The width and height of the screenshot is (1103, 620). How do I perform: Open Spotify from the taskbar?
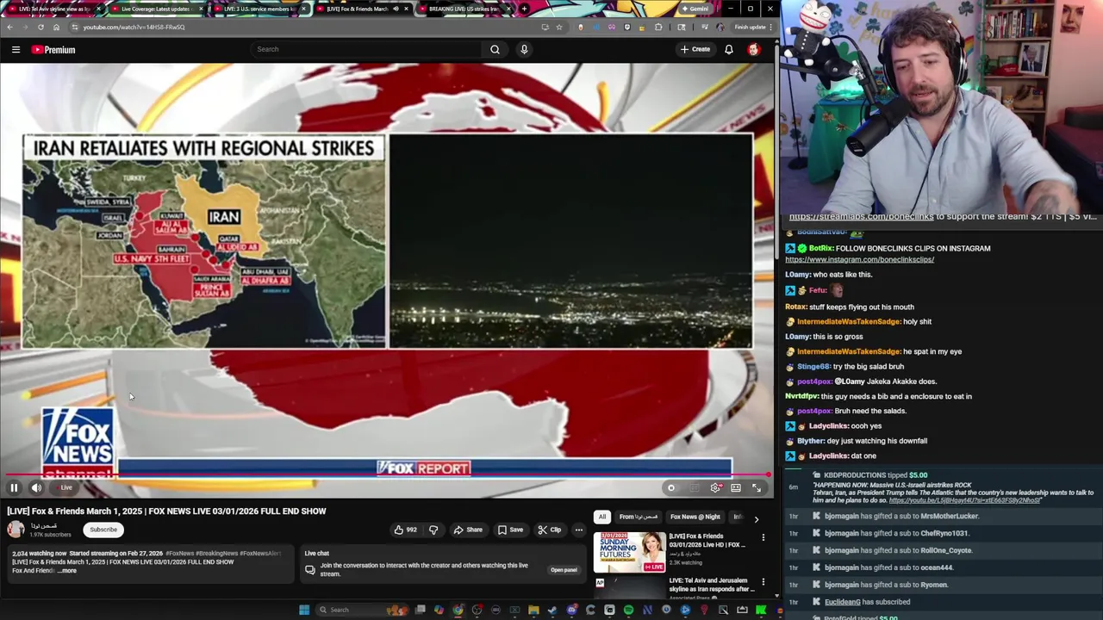point(628,610)
